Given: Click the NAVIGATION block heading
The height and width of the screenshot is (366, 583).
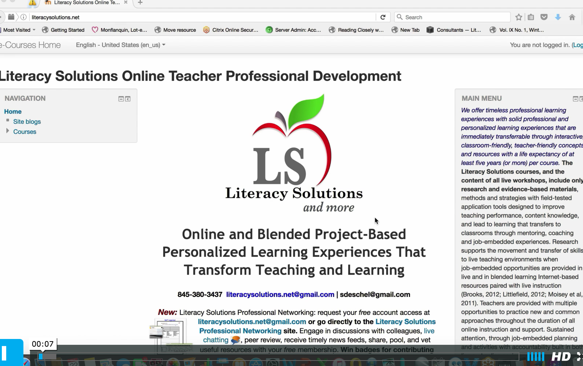Looking at the screenshot, I should point(25,98).
